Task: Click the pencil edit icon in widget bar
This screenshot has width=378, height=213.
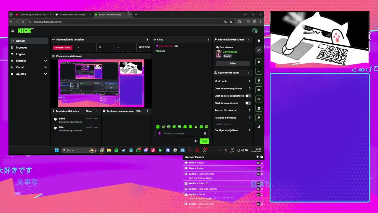Action: [259, 50]
